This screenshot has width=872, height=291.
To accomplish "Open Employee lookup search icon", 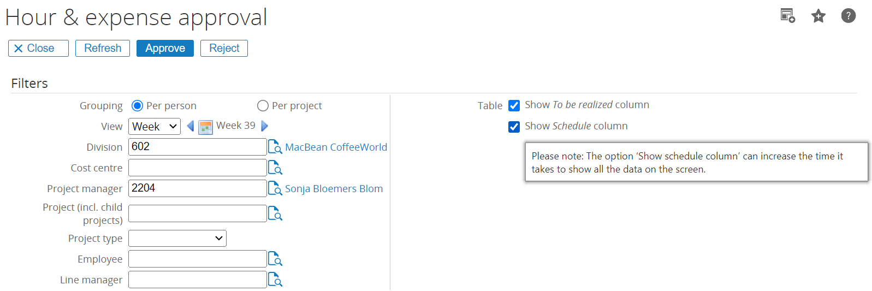I will [275, 259].
